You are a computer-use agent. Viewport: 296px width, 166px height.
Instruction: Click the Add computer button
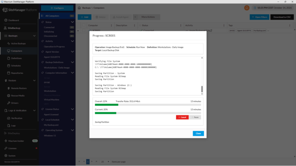[84, 17]
